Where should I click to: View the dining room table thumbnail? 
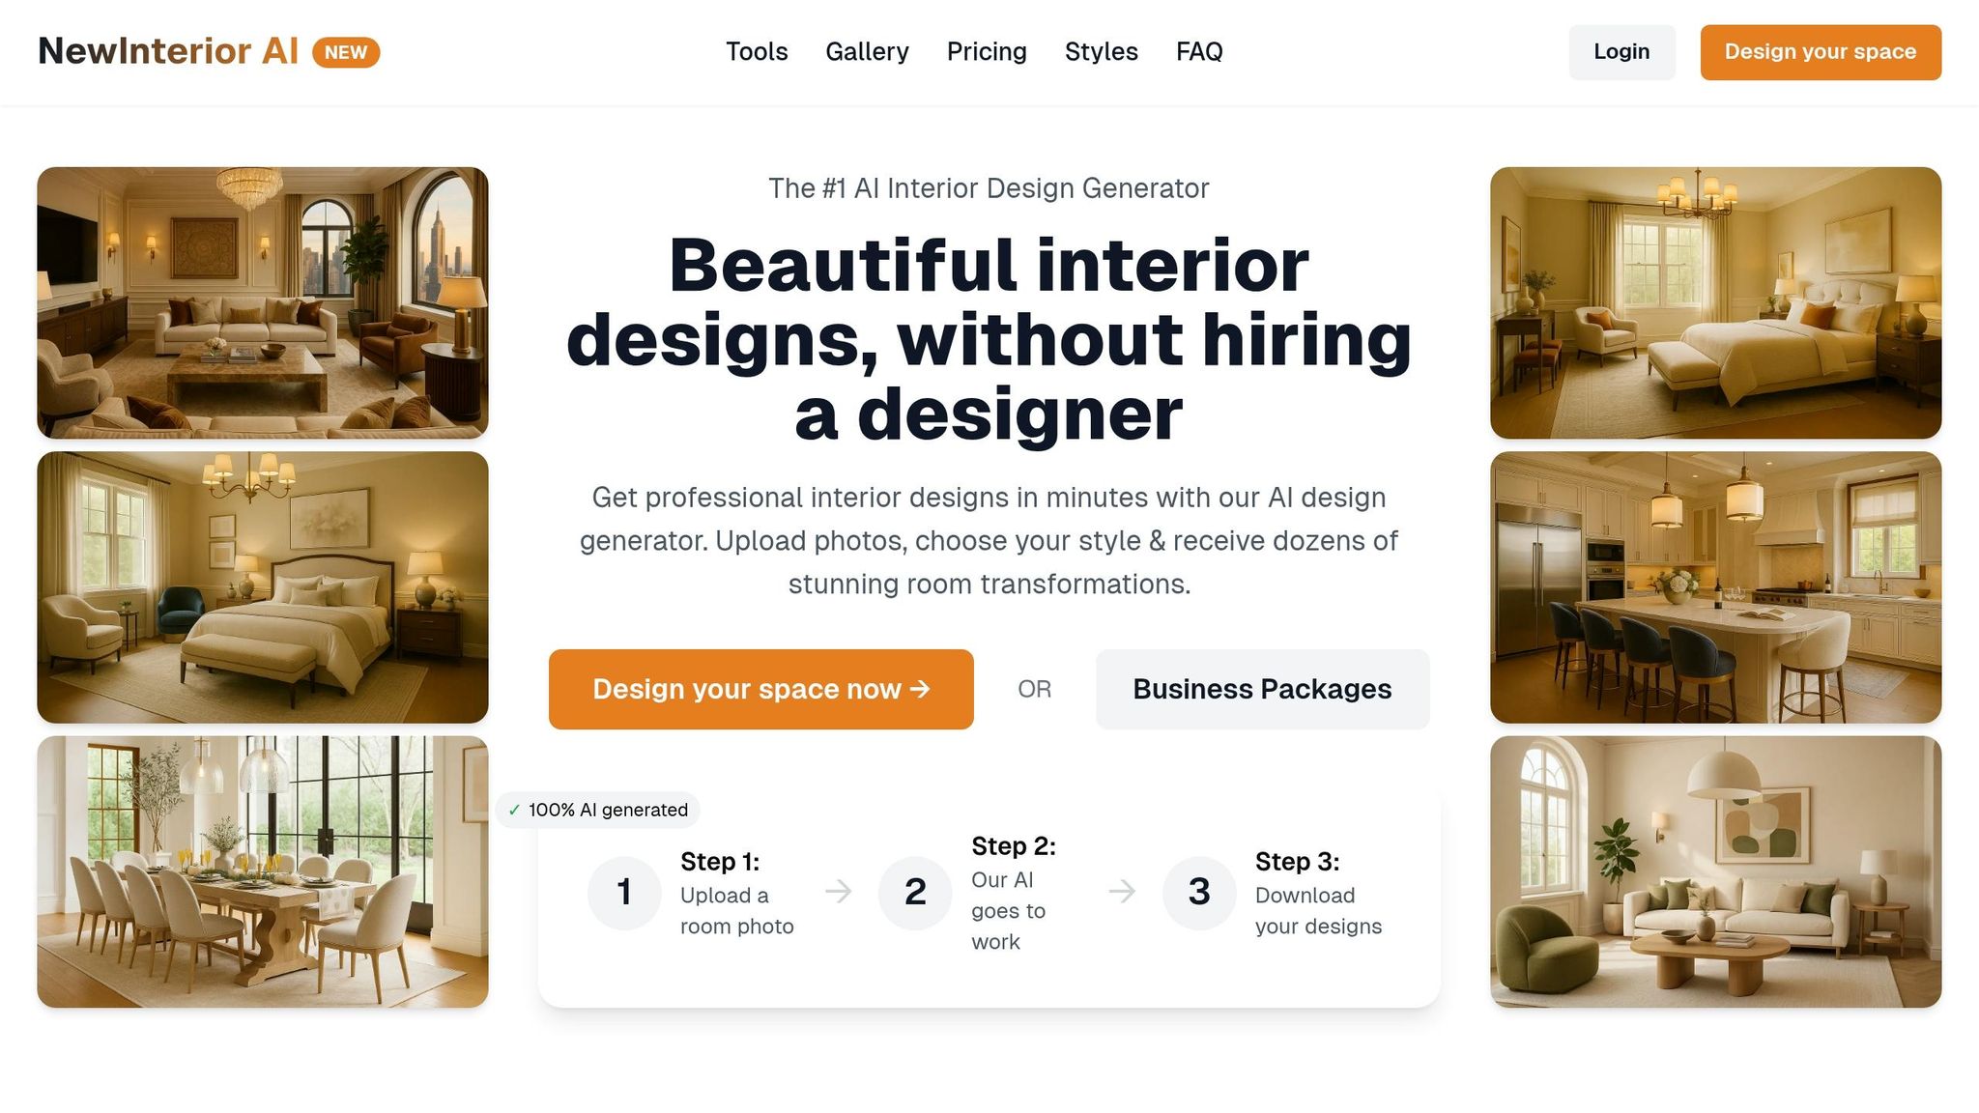tap(263, 871)
